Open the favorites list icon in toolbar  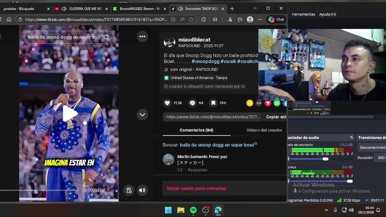point(240,20)
